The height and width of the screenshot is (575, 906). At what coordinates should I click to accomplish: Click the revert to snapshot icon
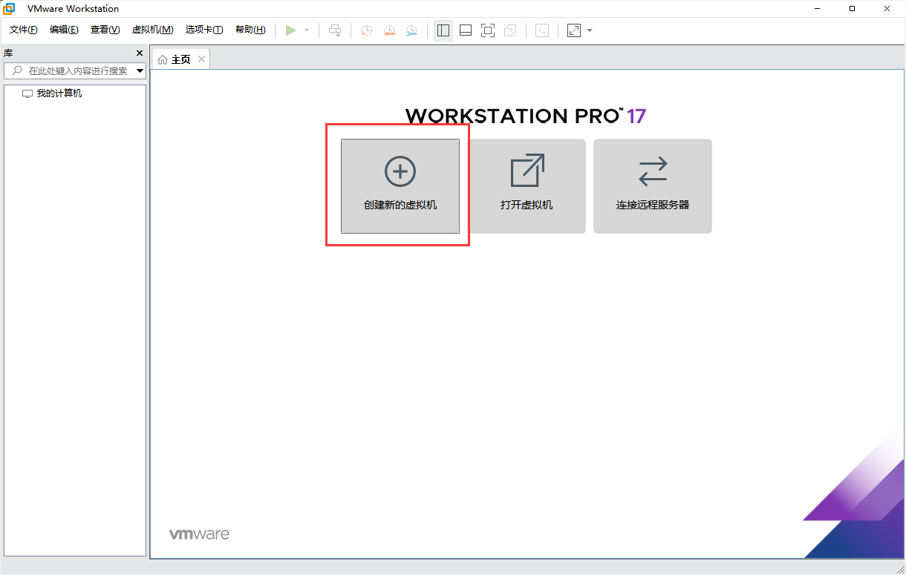click(389, 30)
